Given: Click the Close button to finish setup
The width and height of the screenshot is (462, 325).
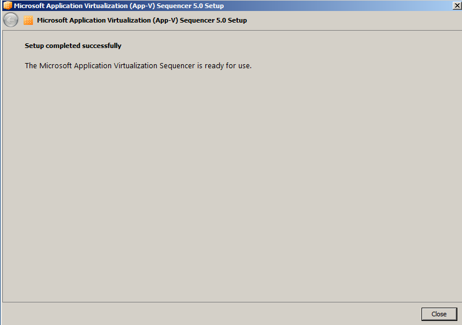Looking at the screenshot, I should tap(439, 314).
